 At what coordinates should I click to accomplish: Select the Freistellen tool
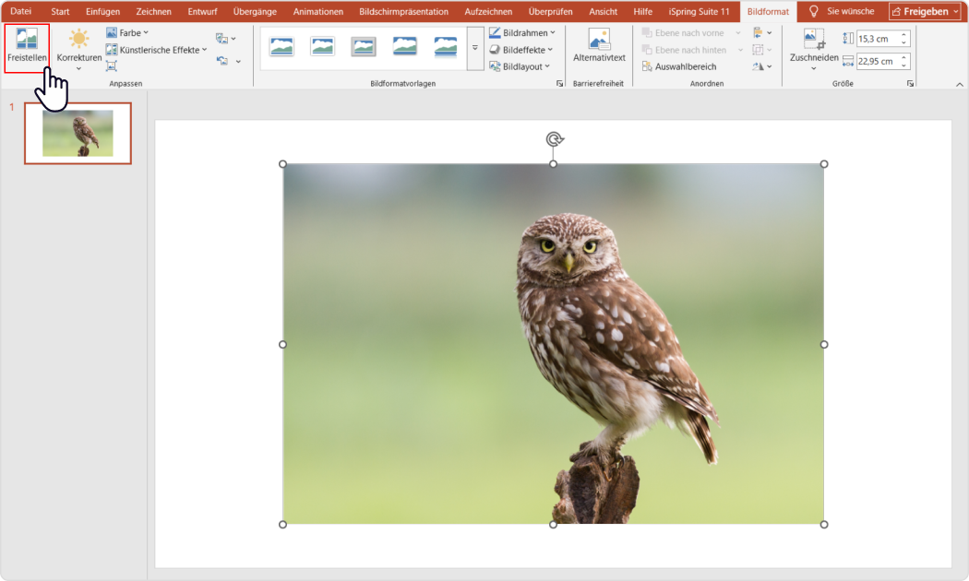coord(26,48)
